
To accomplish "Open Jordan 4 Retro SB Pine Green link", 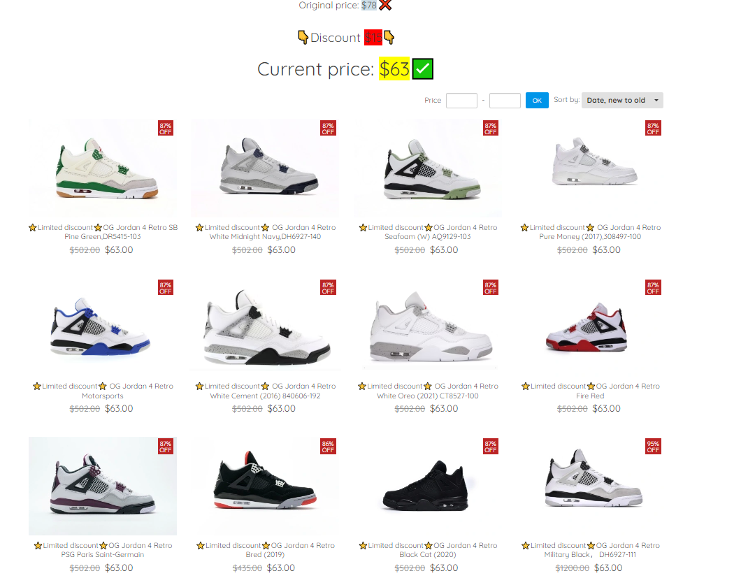I will pyautogui.click(x=103, y=232).
